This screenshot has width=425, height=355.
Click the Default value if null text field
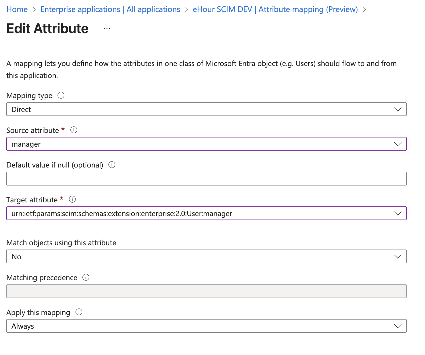[206, 179]
